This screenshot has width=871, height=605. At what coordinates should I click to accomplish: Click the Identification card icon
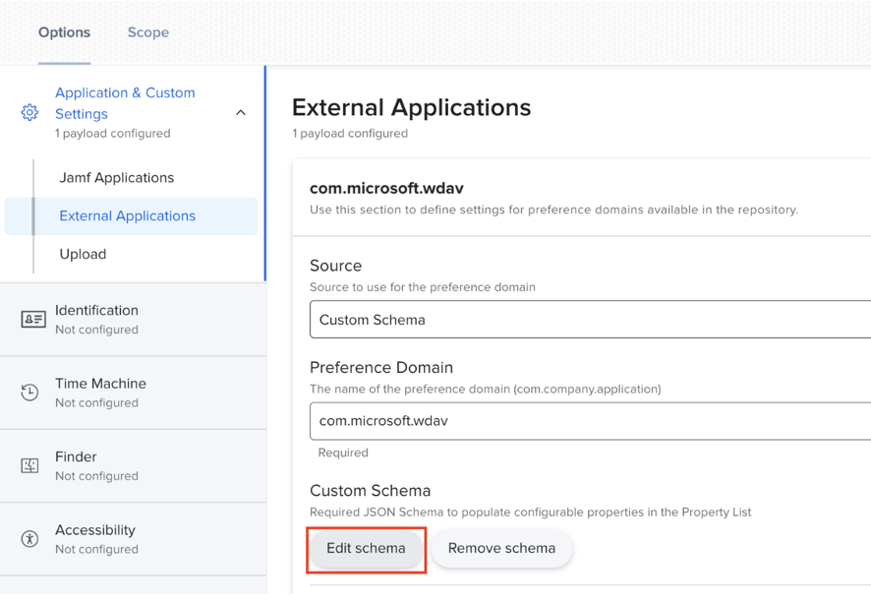(32, 320)
